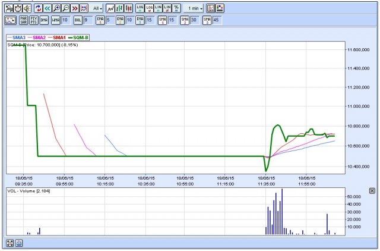Click the WMA period input field

click(65, 20)
